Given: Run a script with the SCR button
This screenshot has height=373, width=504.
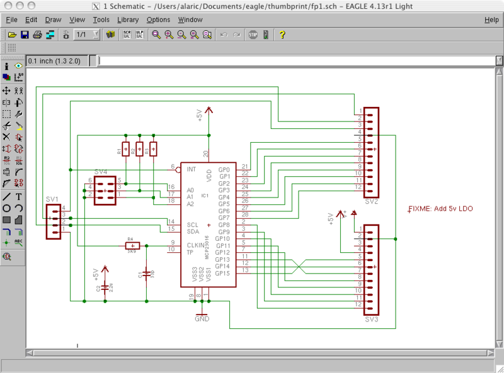Looking at the screenshot, I should (126, 35).
